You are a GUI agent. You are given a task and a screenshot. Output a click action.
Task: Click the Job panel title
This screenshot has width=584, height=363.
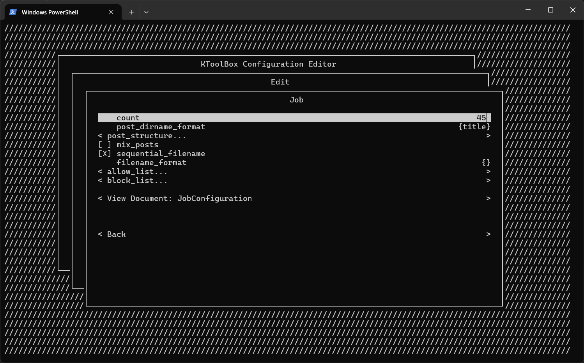tap(296, 100)
